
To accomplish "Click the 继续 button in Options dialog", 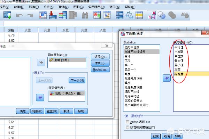I will tap(156, 136).
